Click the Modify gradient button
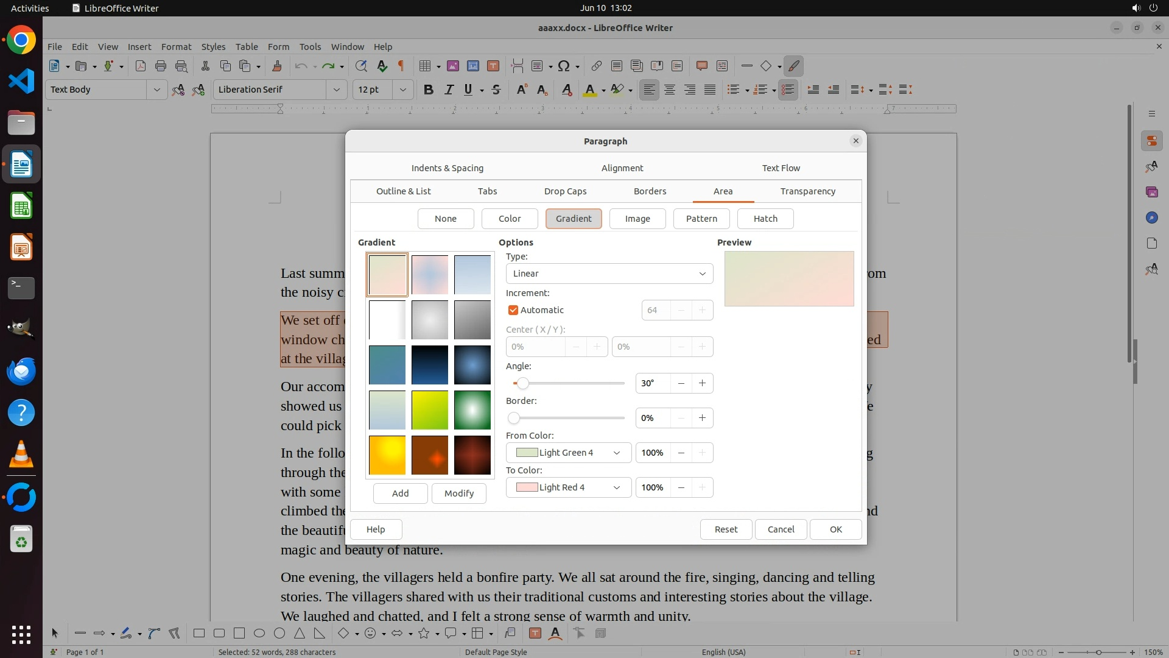 (458, 493)
